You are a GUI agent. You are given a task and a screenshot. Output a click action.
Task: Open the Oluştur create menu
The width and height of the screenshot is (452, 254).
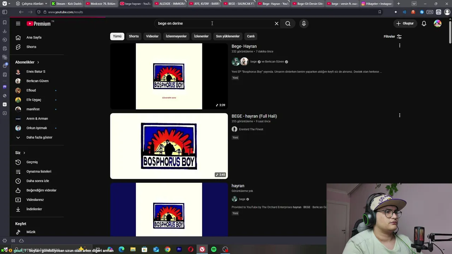tap(405, 24)
